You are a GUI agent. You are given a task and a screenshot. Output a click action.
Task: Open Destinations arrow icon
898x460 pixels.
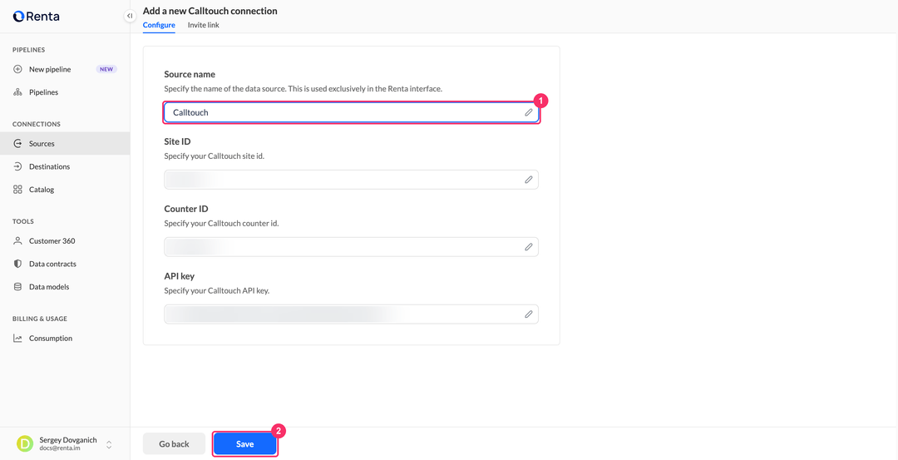click(x=17, y=166)
